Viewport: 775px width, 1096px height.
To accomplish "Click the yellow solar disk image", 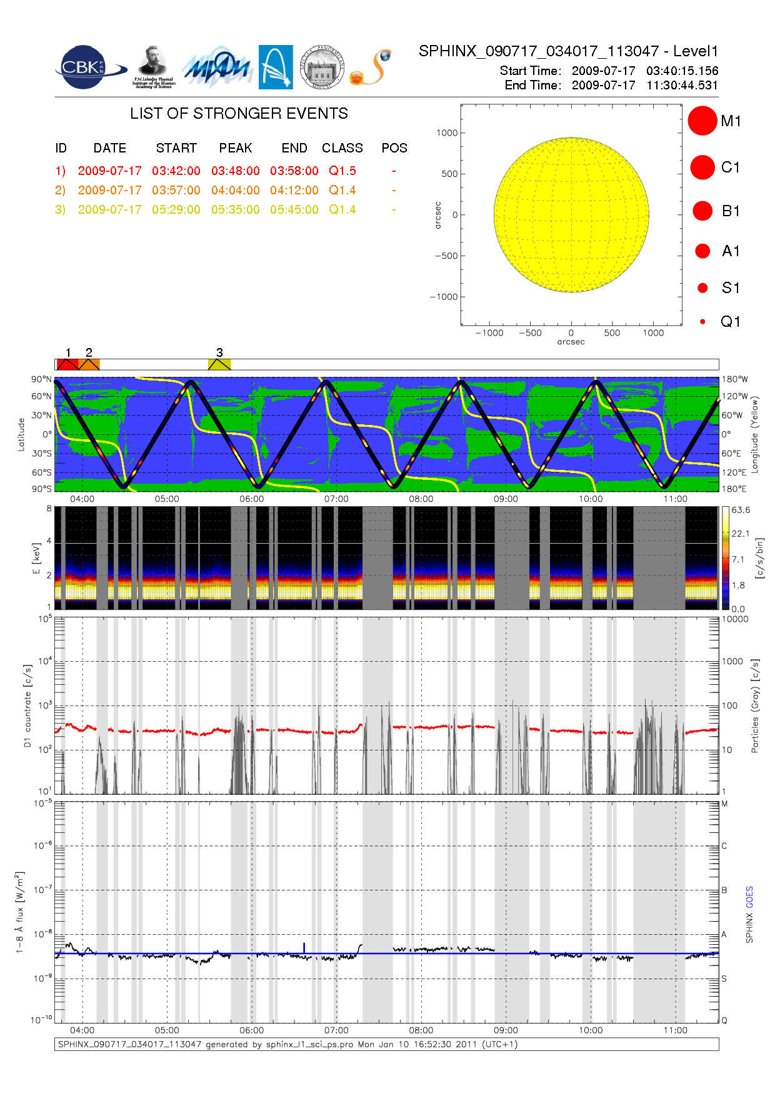I will pos(571,215).
